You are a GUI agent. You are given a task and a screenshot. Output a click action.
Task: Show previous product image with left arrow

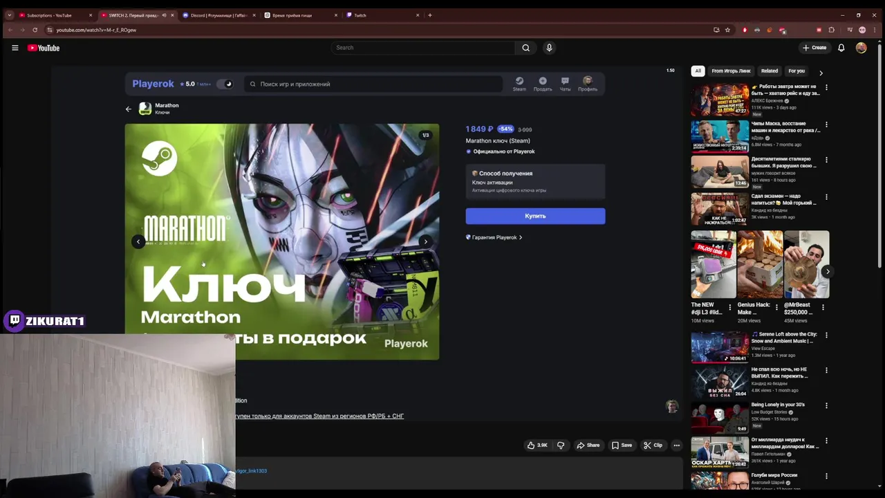pyautogui.click(x=138, y=241)
